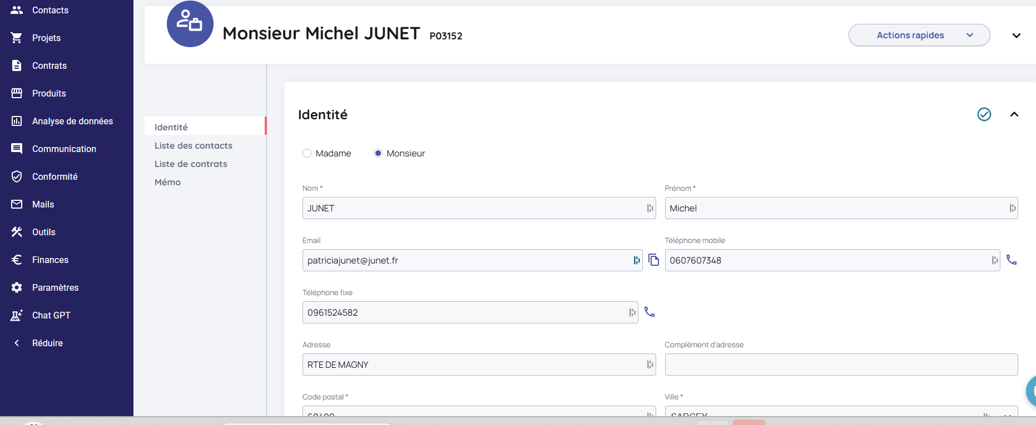Open Analyse de données in the sidebar
The height and width of the screenshot is (425, 1036).
coord(72,121)
